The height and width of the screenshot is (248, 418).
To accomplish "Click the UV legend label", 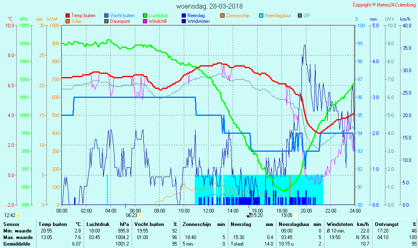I will click(x=306, y=15).
